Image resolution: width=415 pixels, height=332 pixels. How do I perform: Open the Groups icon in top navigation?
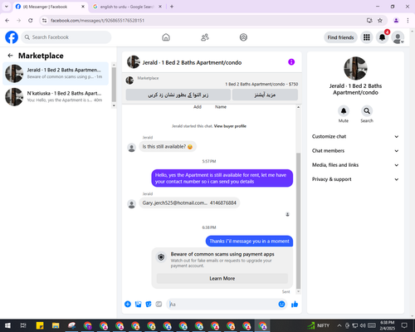243,37
